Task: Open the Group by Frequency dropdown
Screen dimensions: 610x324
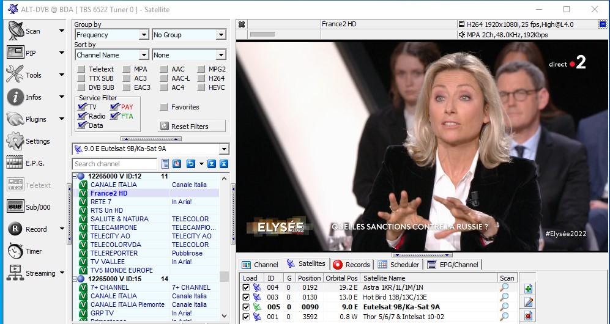Action: [x=144, y=35]
